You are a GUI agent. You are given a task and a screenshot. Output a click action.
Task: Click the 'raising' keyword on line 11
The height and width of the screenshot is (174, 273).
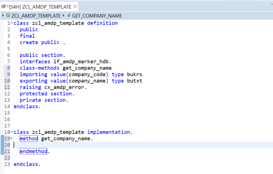pos(30,87)
